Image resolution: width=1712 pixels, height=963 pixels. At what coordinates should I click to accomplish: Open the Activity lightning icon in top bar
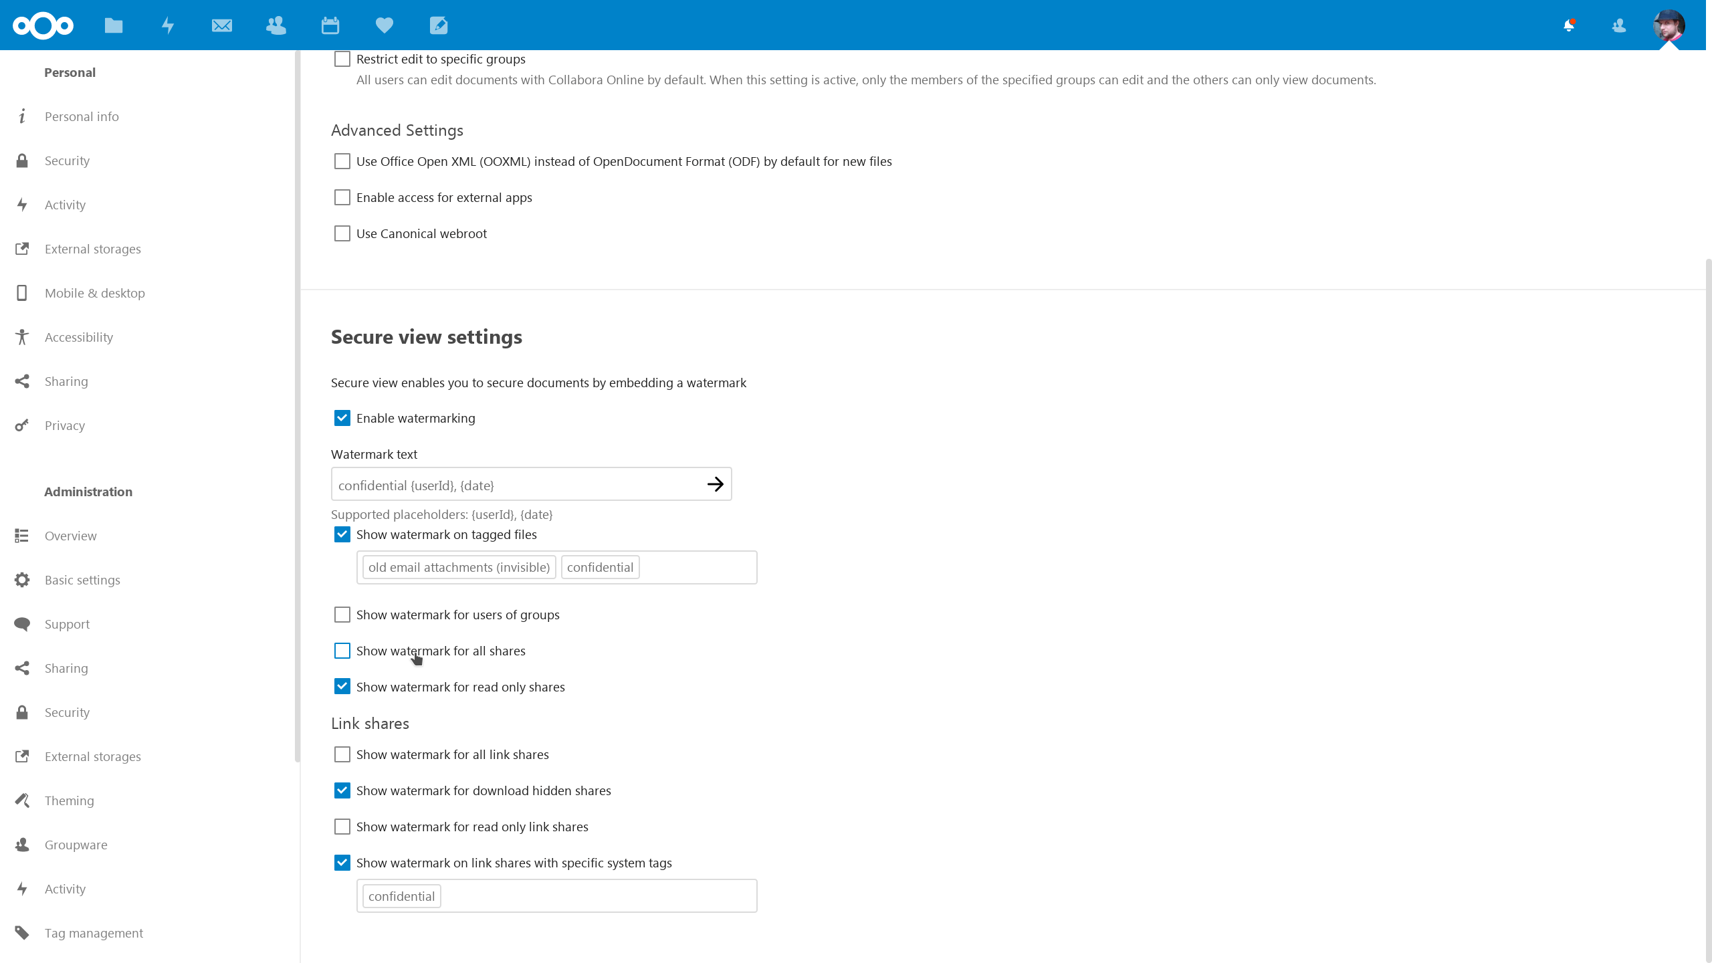(x=168, y=25)
